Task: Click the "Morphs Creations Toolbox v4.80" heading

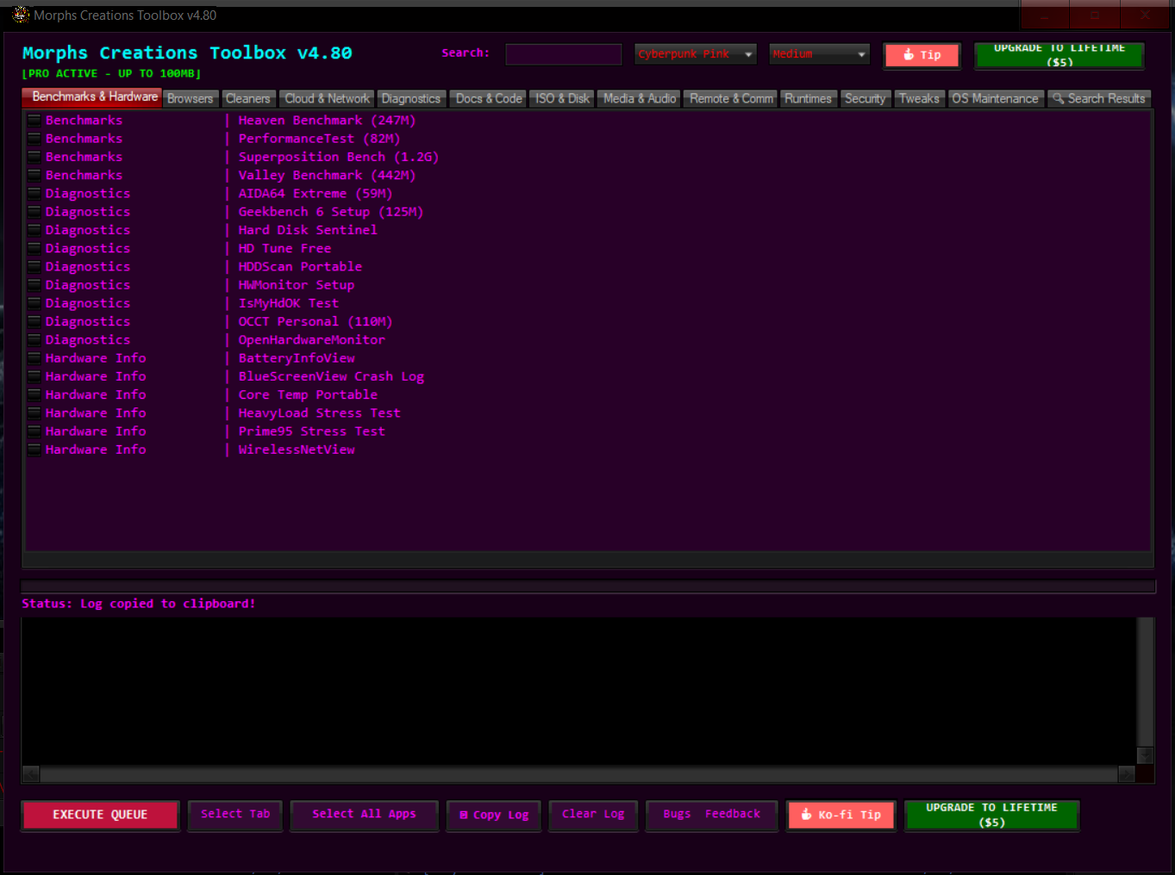Action: (187, 53)
